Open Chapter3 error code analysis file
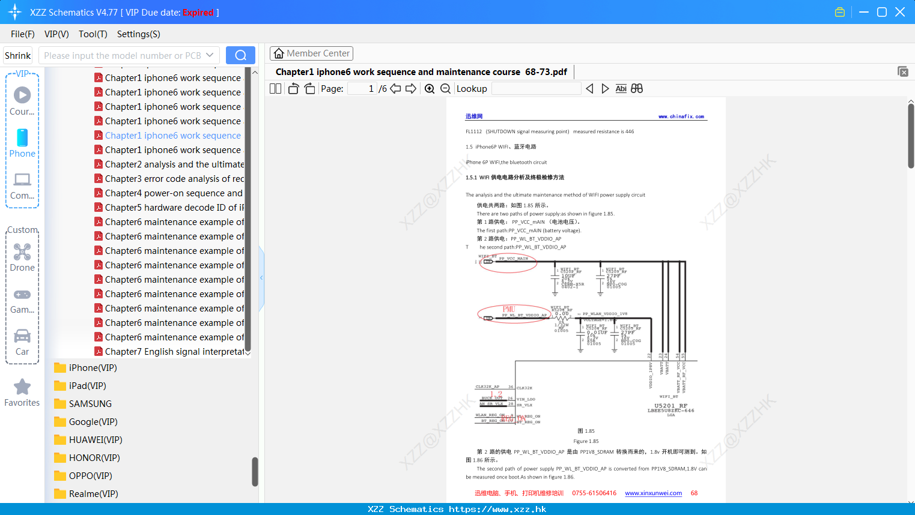The height and width of the screenshot is (515, 915). click(x=169, y=179)
